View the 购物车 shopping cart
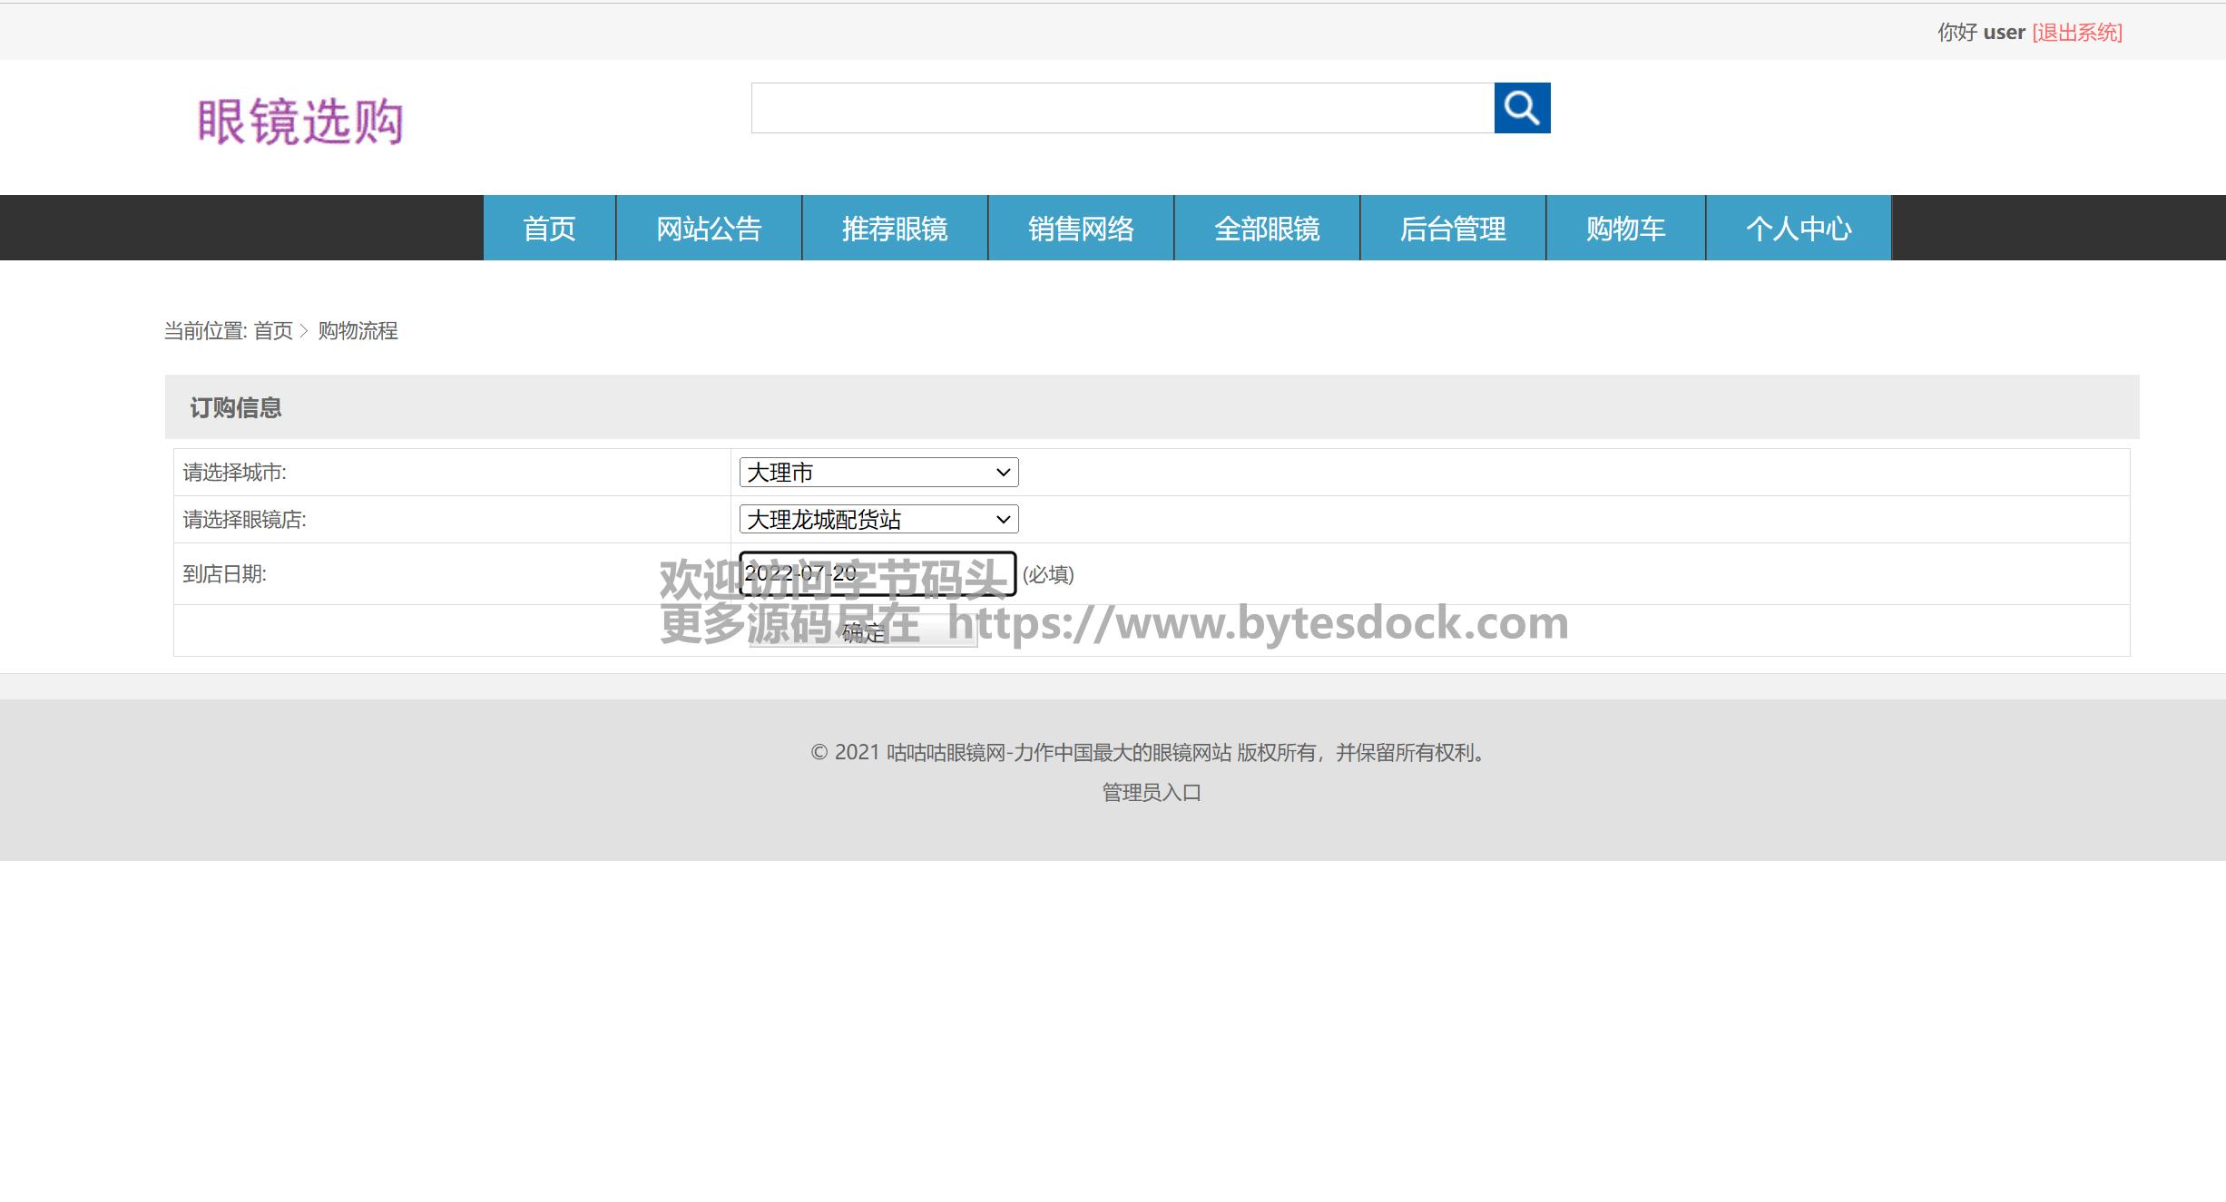 coord(1625,229)
